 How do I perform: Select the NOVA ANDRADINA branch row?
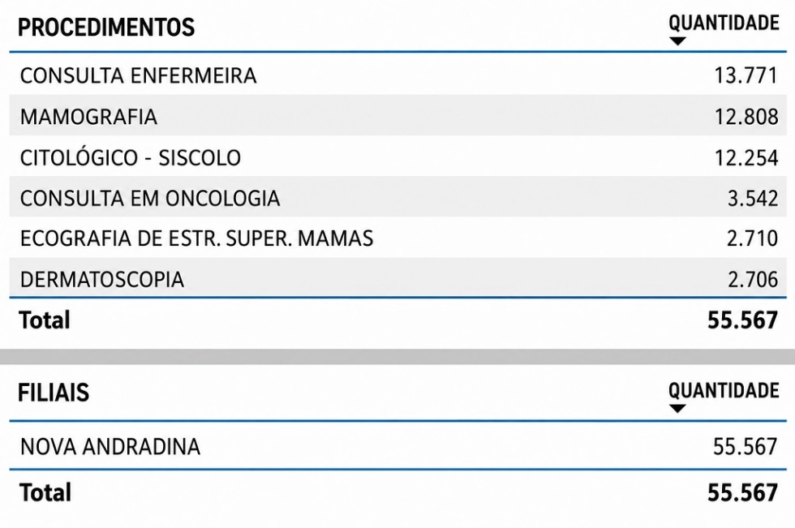pyautogui.click(x=397, y=446)
